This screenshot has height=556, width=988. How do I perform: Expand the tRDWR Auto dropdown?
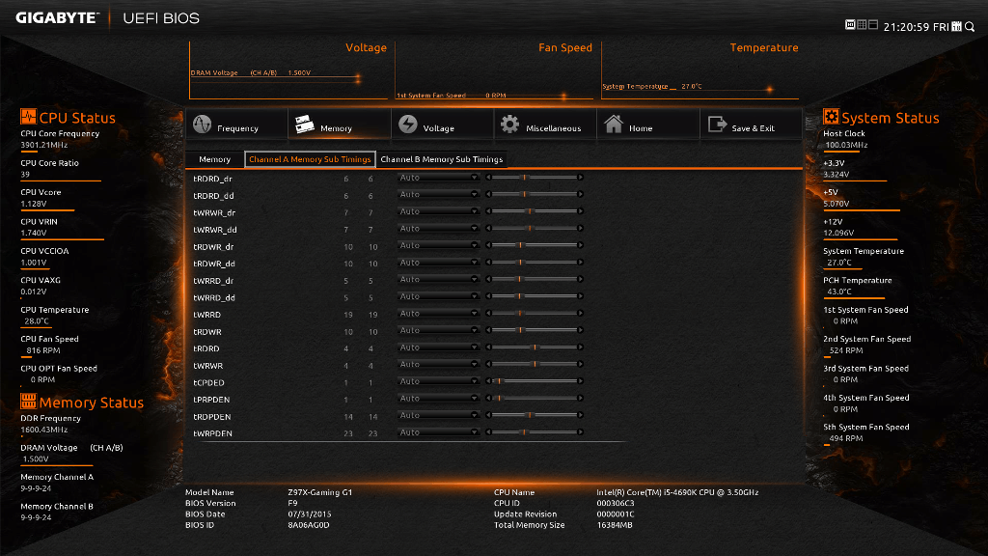[438, 331]
